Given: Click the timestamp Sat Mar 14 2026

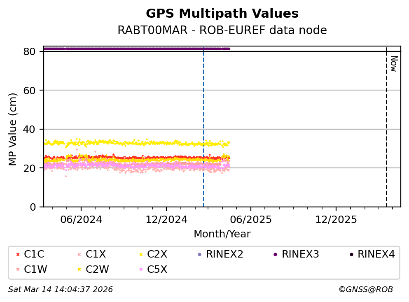Looking at the screenshot, I should 61,290.
